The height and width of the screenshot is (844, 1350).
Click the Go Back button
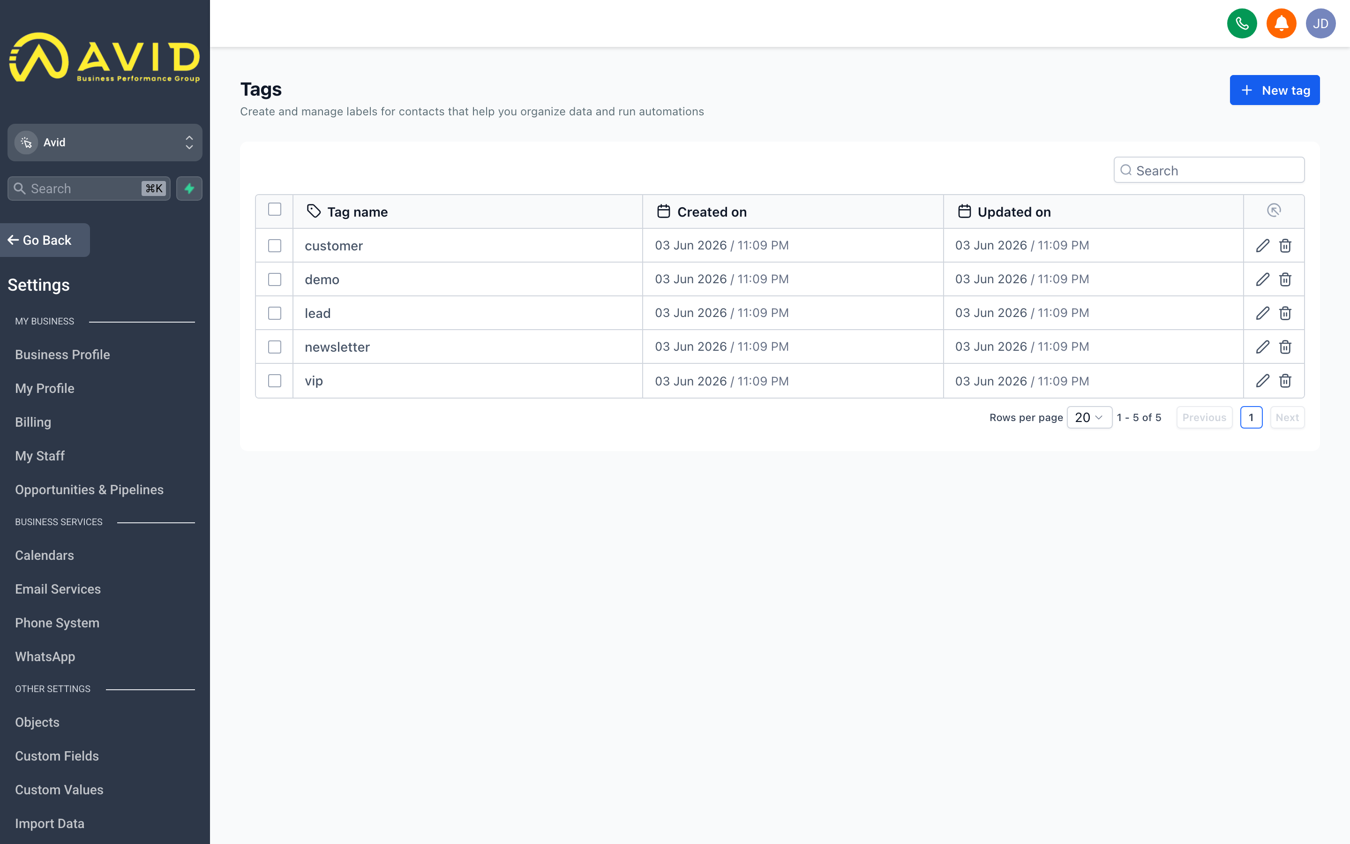[x=45, y=240]
